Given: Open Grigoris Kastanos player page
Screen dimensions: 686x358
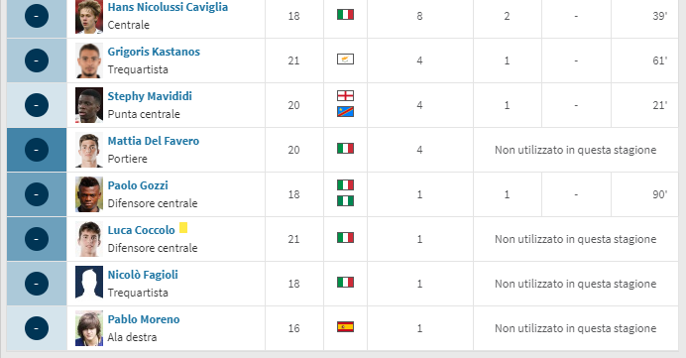Looking at the screenshot, I should [154, 52].
